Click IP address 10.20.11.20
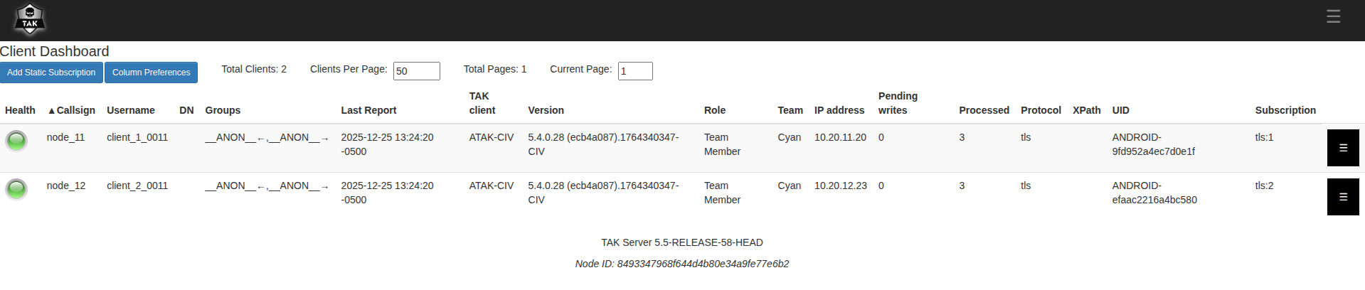 (x=840, y=137)
